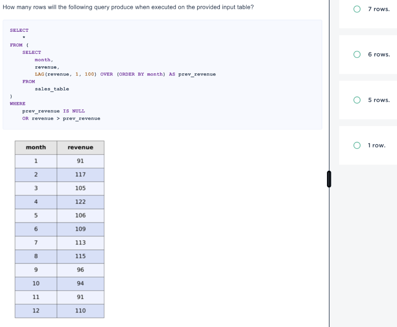Click revenue cell with value 105

(x=81, y=188)
